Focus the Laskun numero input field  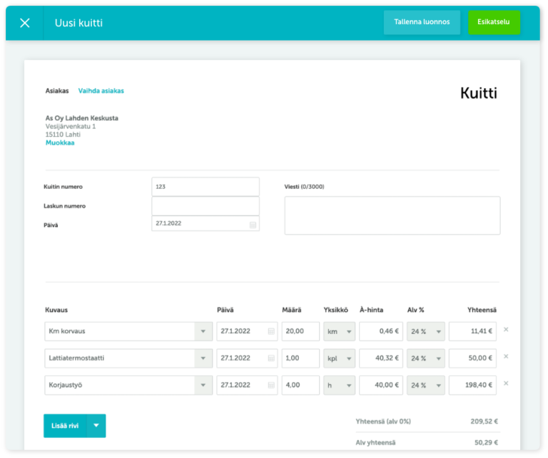[x=205, y=206]
